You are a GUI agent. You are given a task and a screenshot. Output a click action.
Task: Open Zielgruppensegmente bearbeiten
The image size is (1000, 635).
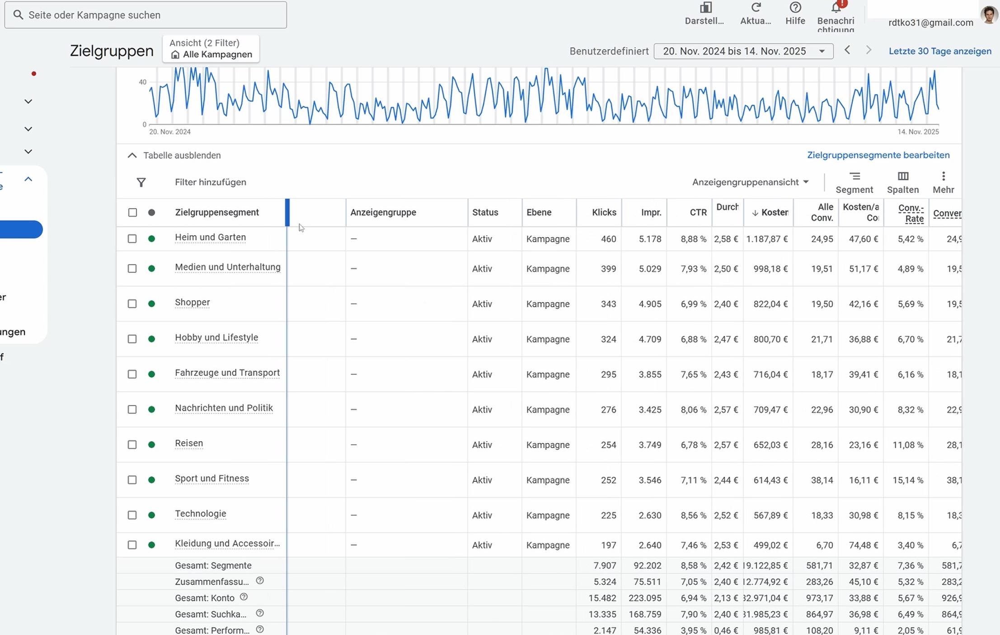click(x=878, y=155)
